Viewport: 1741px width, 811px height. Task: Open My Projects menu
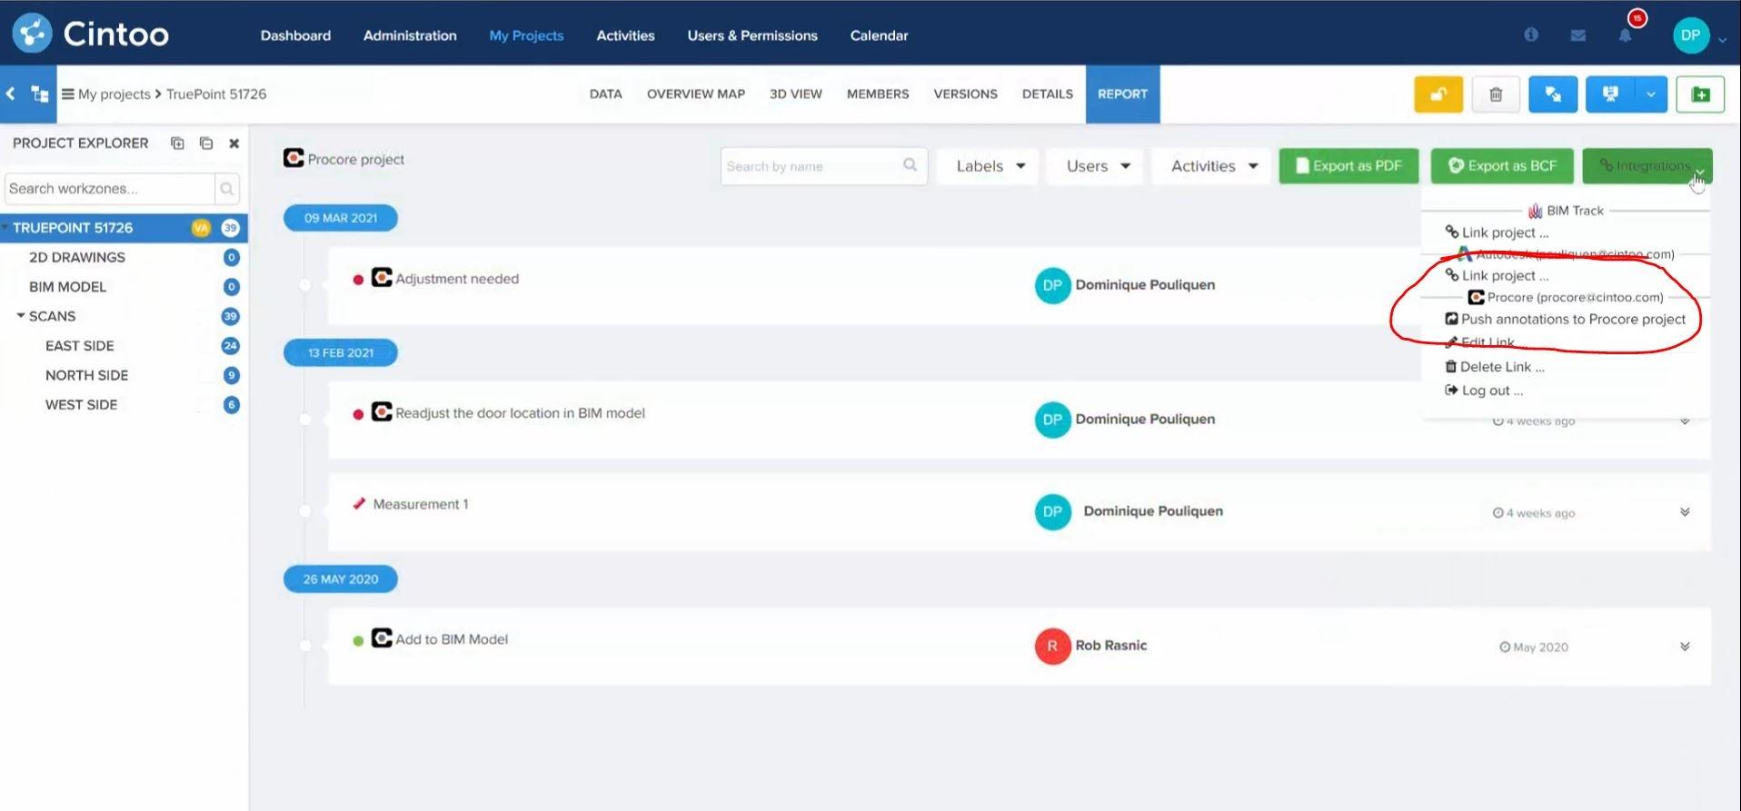tap(526, 35)
